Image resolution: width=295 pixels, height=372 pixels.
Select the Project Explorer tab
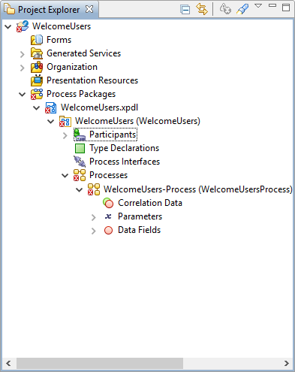[x=50, y=10]
